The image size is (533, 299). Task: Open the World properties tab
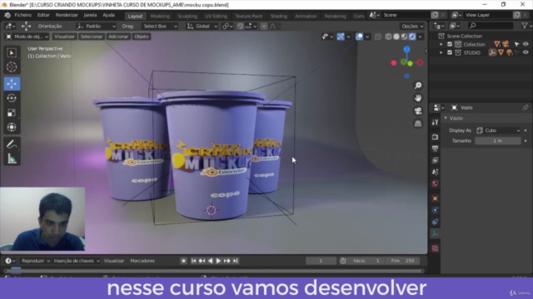tap(435, 184)
